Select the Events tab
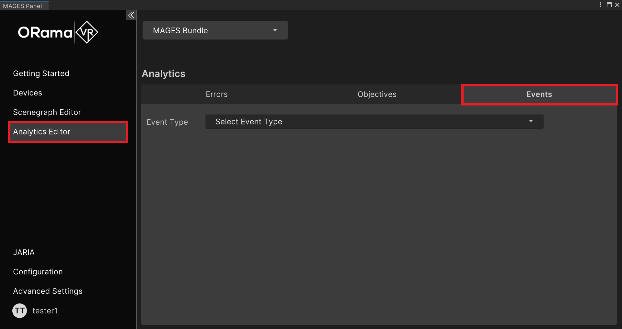This screenshot has height=329, width=622. (539, 94)
